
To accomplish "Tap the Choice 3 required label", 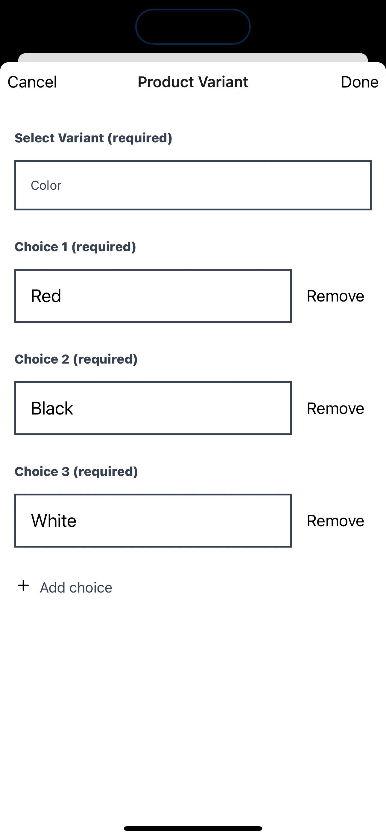I will coord(76,471).
